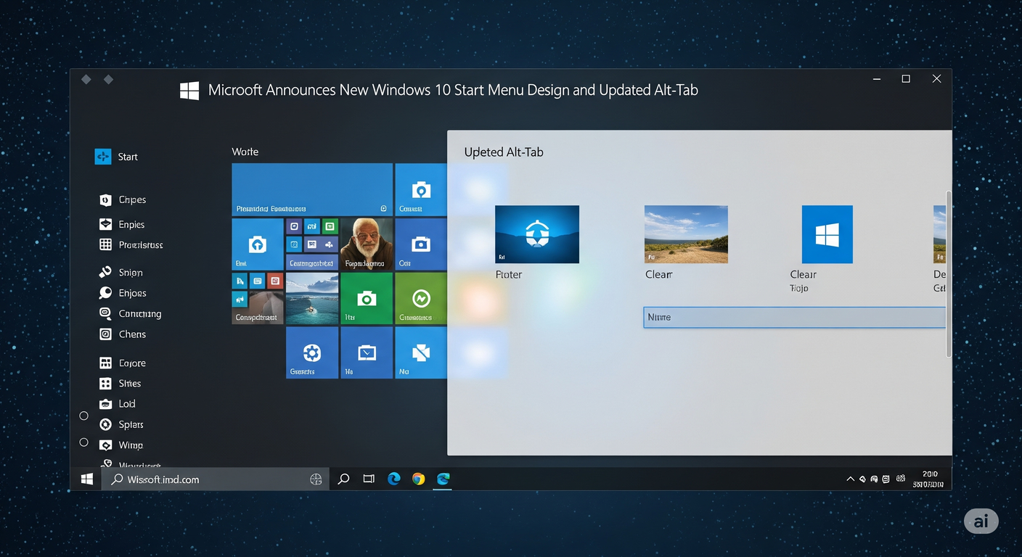Click the taskbar Windows Start button

(x=86, y=479)
